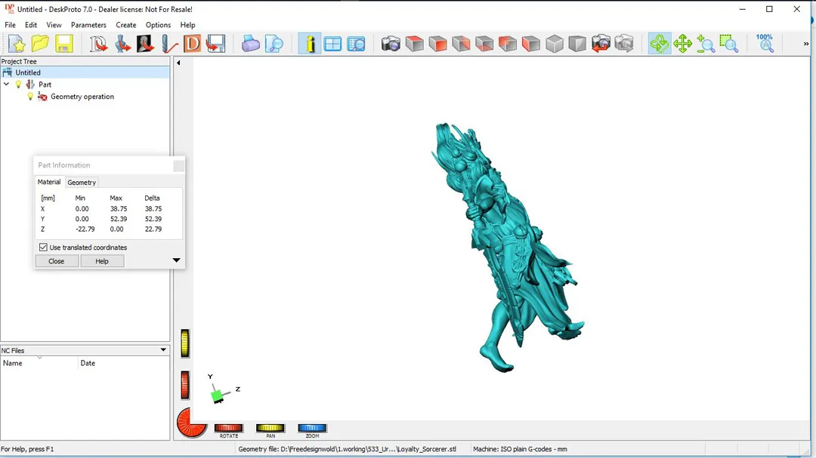Toggle the yellow Part Information icon
This screenshot has width=816, height=458.
310,44
